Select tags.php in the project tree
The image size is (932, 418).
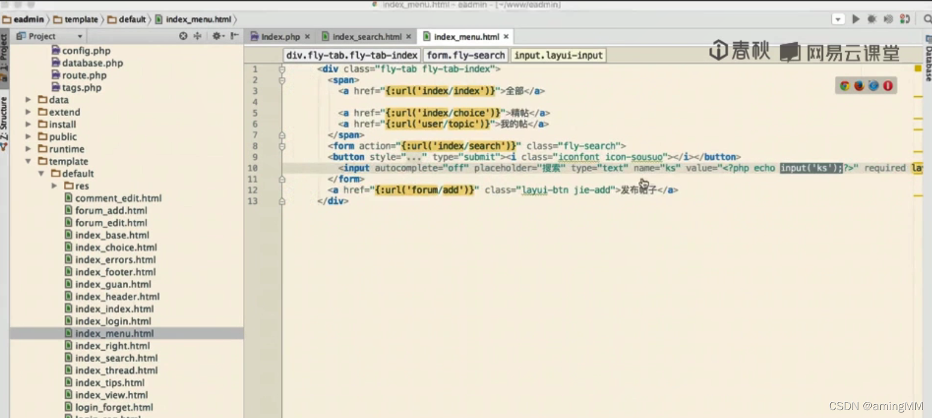click(x=77, y=87)
